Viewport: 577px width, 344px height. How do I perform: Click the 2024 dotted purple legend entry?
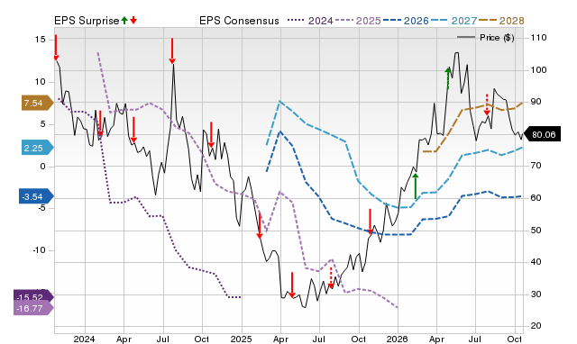(x=310, y=21)
